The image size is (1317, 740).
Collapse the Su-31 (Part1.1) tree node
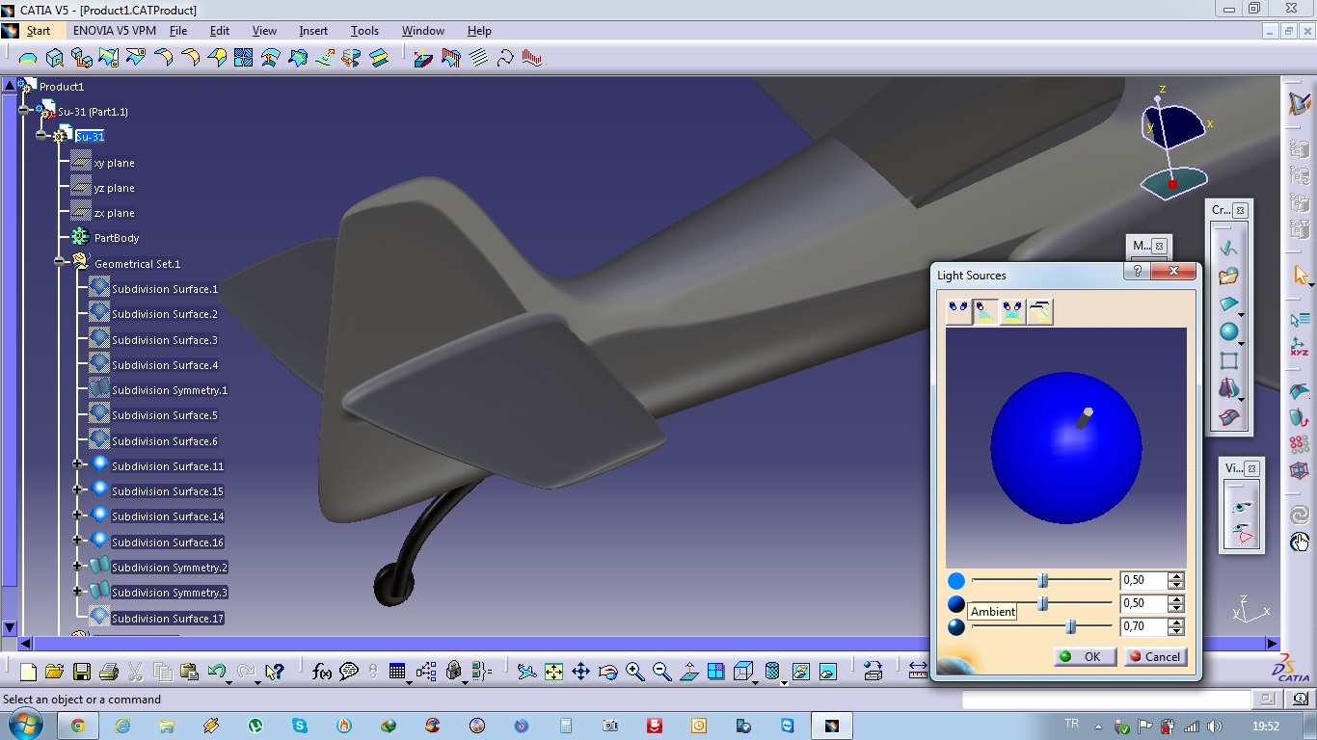[x=24, y=110]
